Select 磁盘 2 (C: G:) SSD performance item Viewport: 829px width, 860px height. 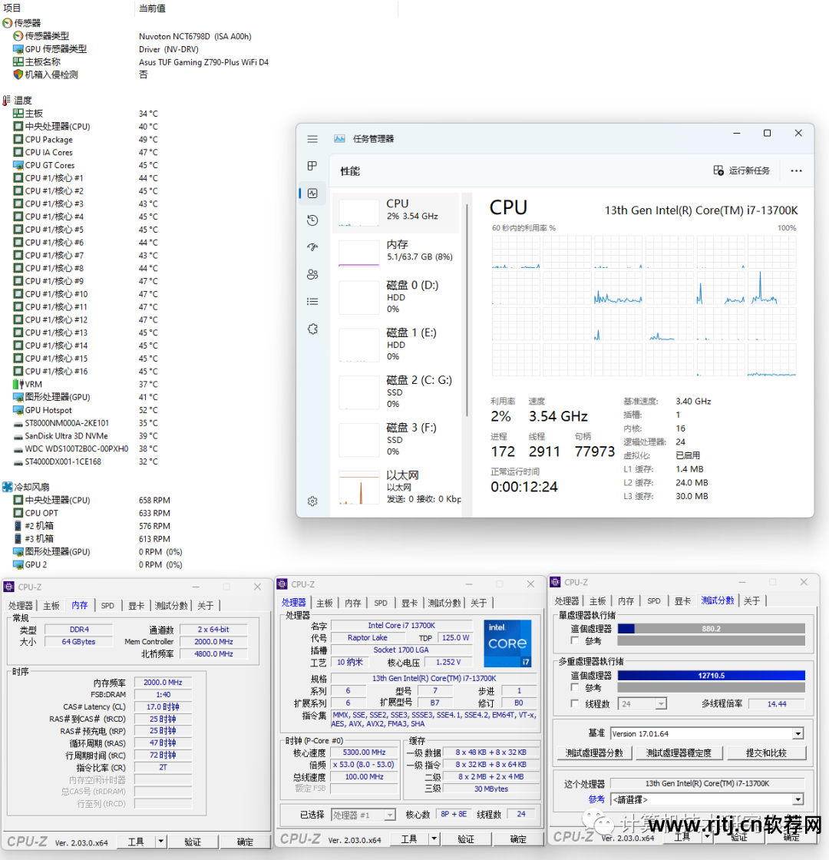click(x=395, y=393)
